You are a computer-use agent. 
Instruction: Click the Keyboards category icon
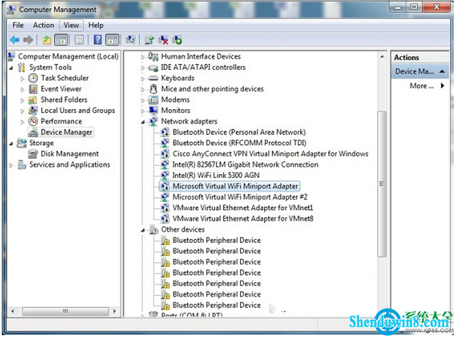[153, 78]
